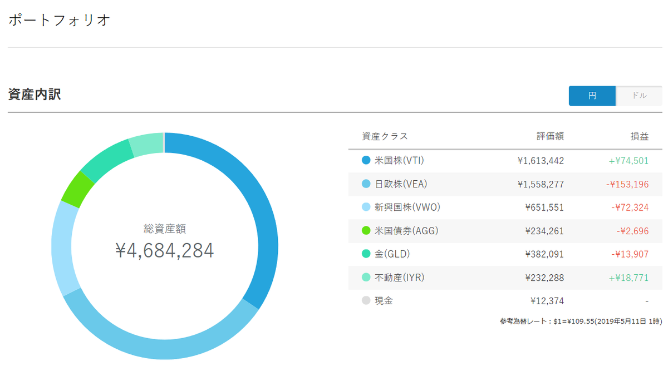Viewport: 668px width, 376px height.
Task: Click the mint IYR donut segment
Action: [x=148, y=144]
